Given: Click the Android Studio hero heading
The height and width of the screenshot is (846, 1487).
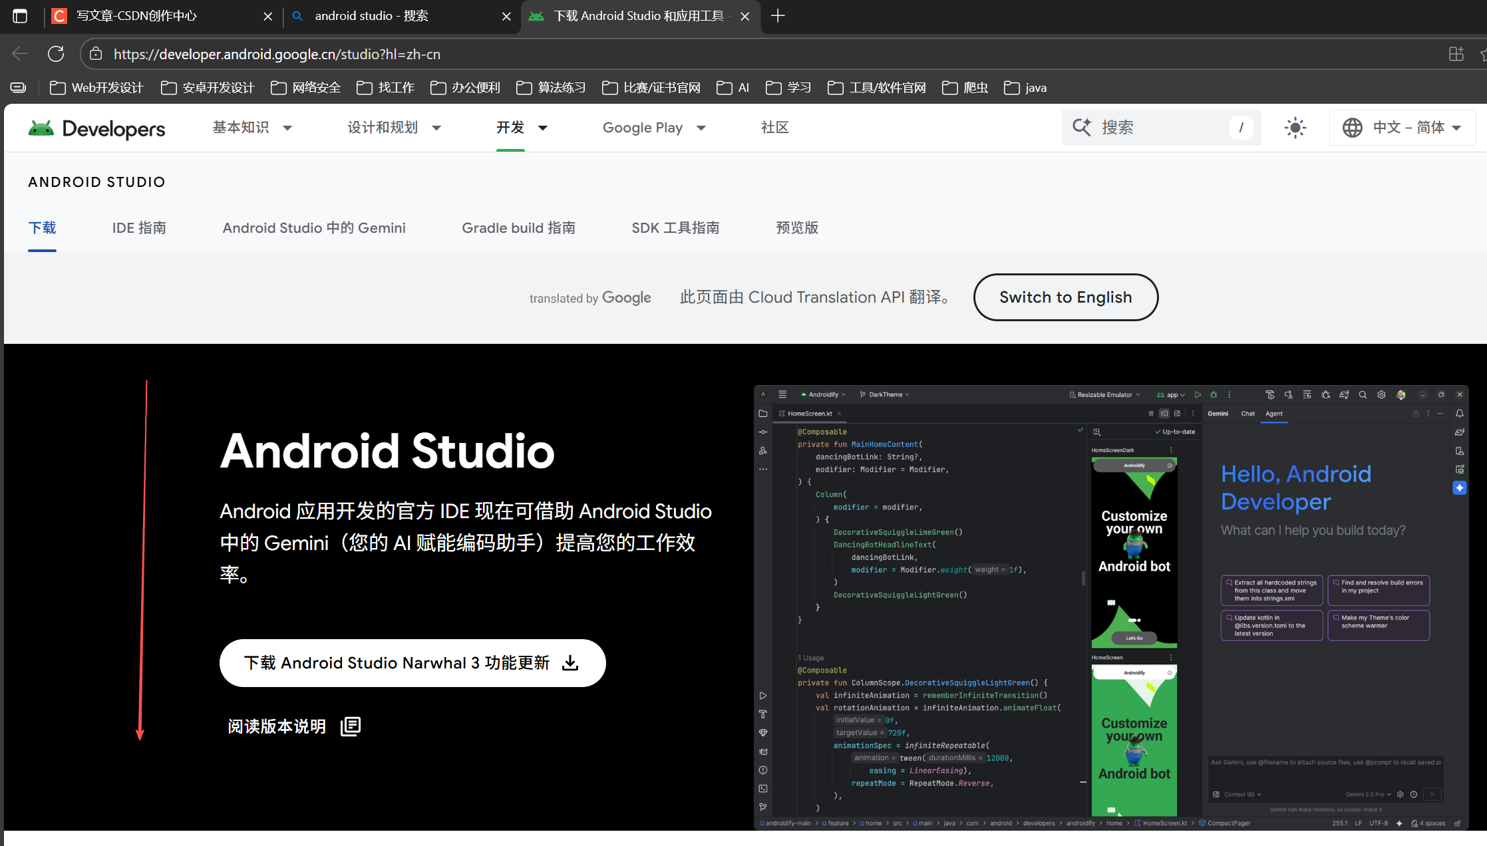Looking at the screenshot, I should [x=387, y=451].
